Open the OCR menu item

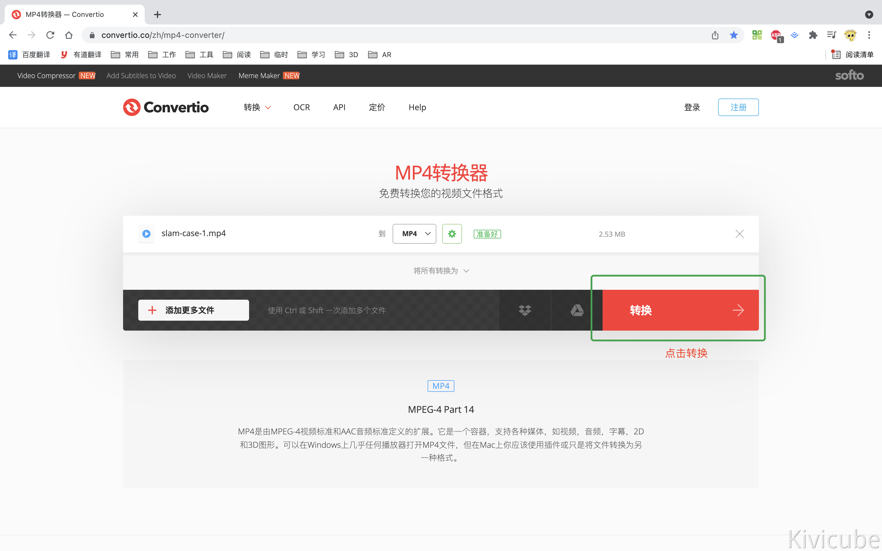point(301,107)
